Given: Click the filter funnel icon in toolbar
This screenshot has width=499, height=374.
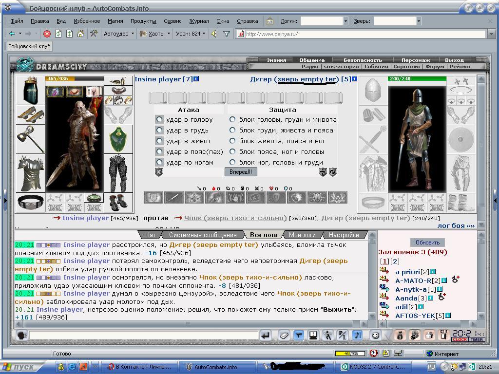Looking at the screenshot, I should [226, 34].
